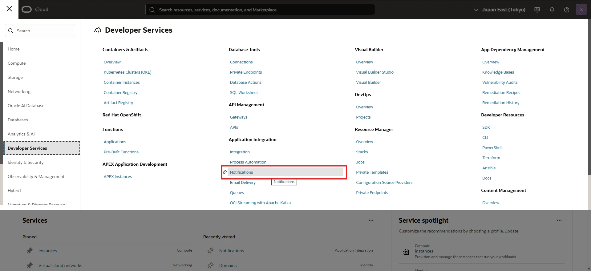Pin Domains in Recently visited list
The width and height of the screenshot is (591, 271).
(210, 265)
